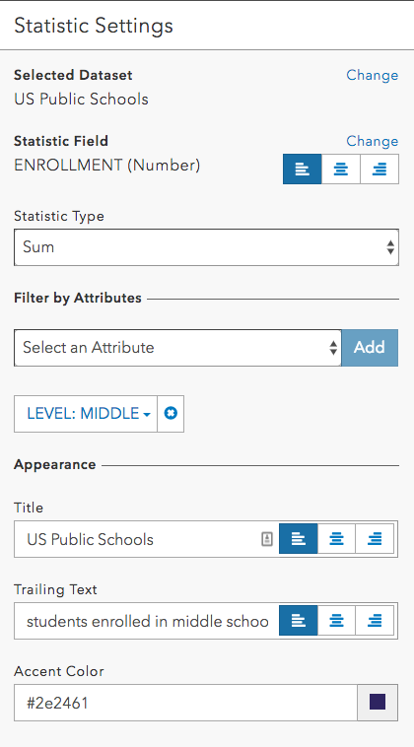Click the Title input field
Screen dimensions: 414x747
(x=140, y=539)
